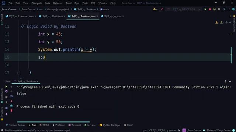Select RGP_13_Booleans class breadcrumb
Image resolution: width=236 pixels, height=132 pixels.
(x=85, y=9)
